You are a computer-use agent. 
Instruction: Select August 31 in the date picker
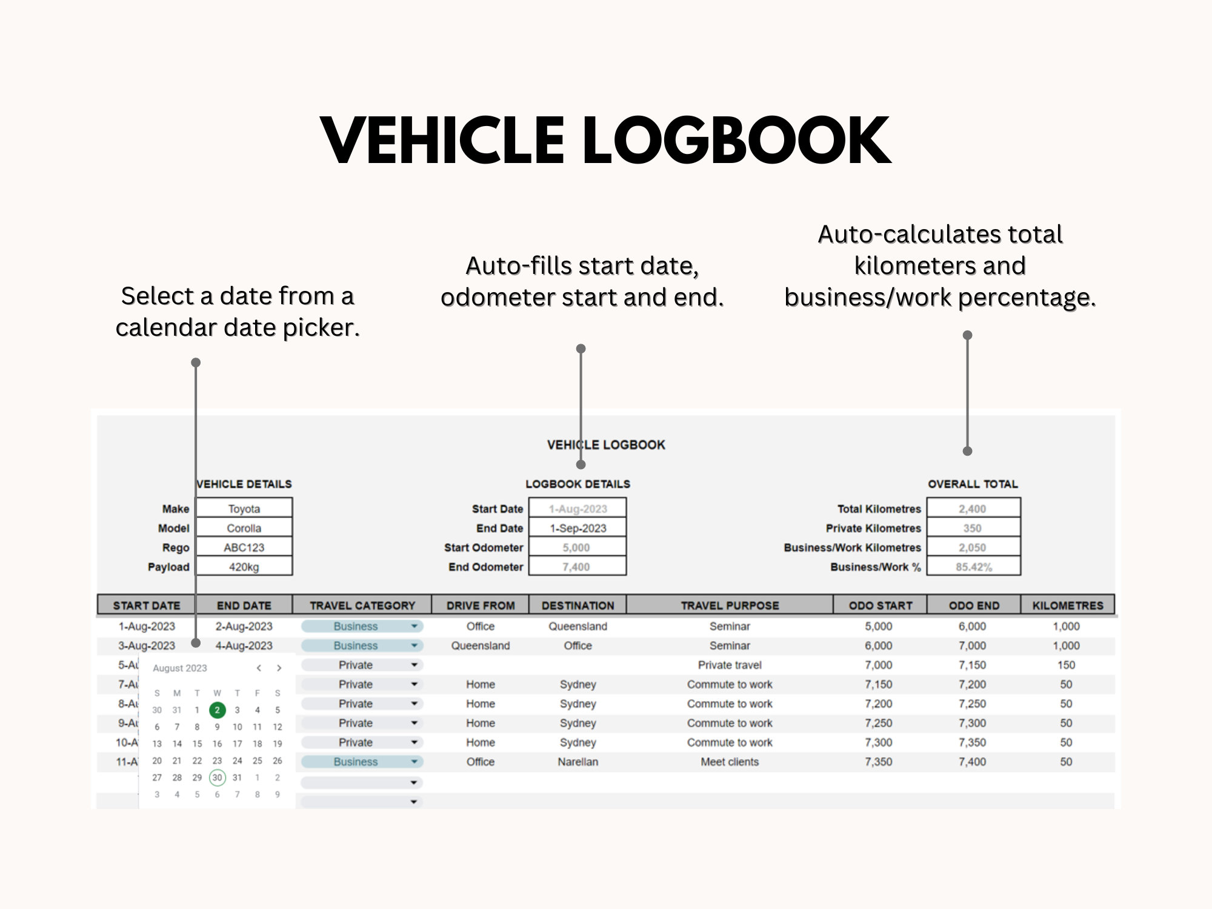click(x=236, y=777)
